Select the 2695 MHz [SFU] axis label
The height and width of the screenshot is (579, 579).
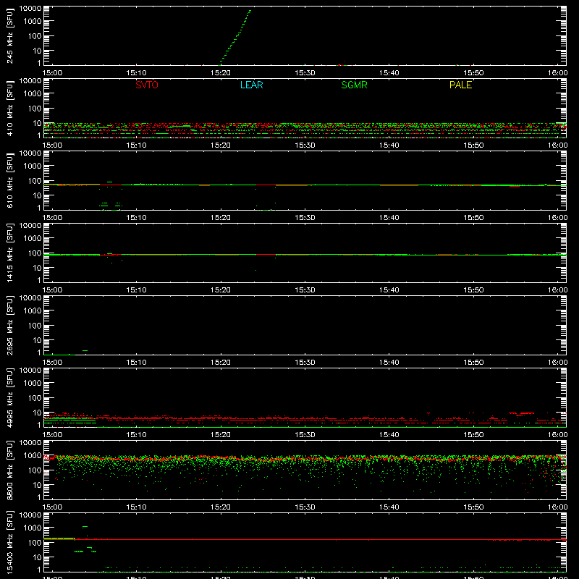pos(9,325)
